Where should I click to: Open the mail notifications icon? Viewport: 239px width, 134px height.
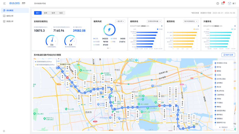click(223, 3)
